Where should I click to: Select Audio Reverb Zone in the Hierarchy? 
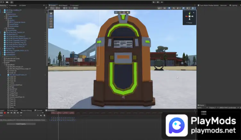click(x=13, y=59)
